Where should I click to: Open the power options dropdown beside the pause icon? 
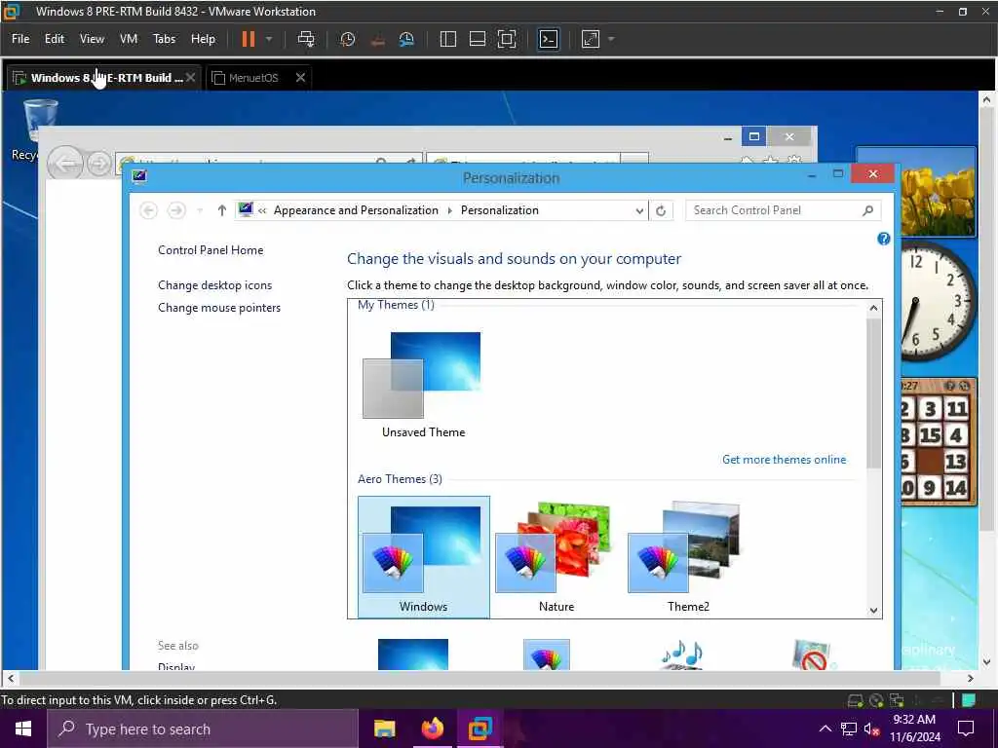tap(269, 39)
